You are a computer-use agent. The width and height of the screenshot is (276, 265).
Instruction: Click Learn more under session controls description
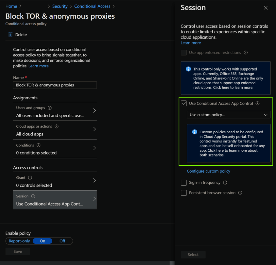tap(191, 43)
